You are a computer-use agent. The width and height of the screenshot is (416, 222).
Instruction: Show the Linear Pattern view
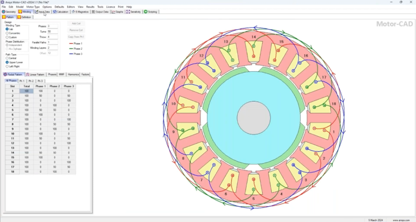pyautogui.click(x=36, y=75)
